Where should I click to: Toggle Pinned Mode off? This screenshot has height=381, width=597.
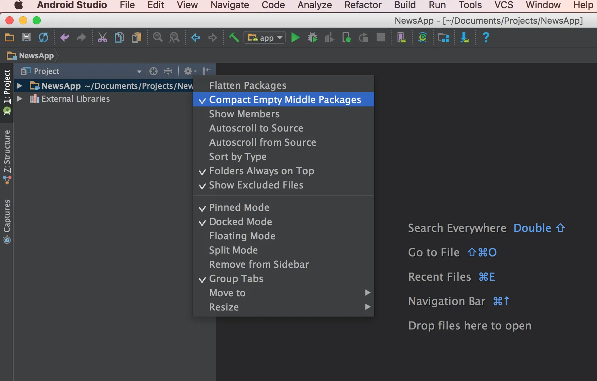coord(283,207)
